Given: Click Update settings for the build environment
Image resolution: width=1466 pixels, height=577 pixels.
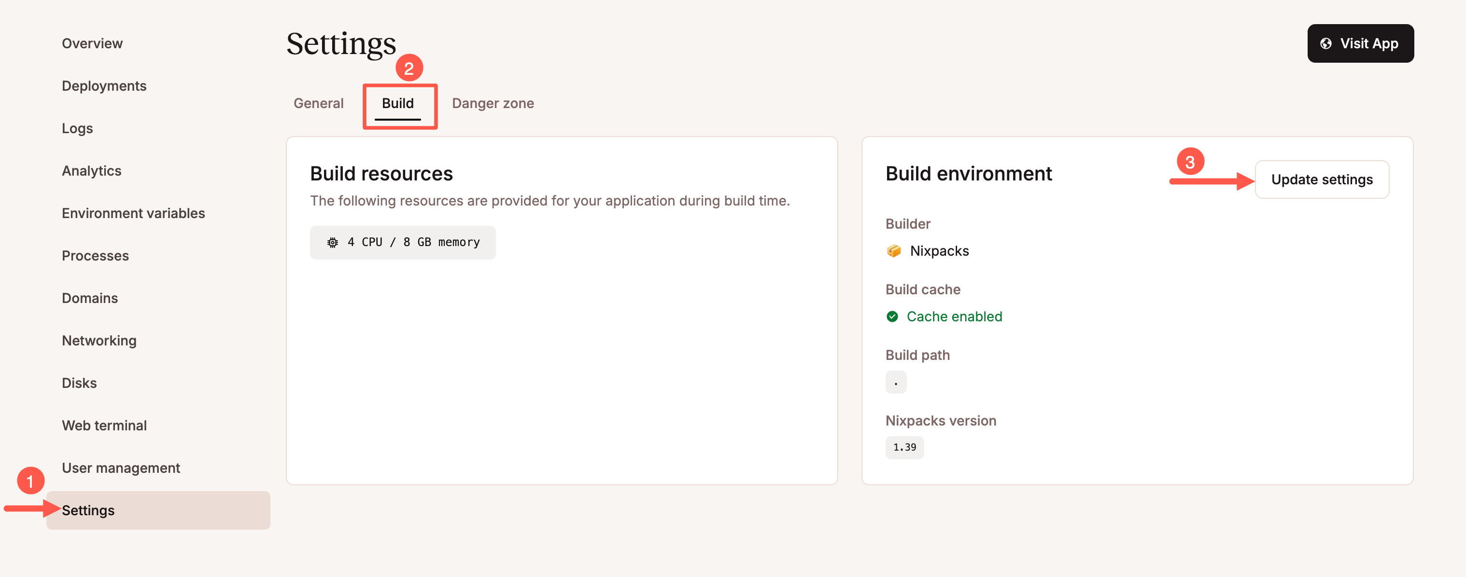Looking at the screenshot, I should coord(1322,179).
